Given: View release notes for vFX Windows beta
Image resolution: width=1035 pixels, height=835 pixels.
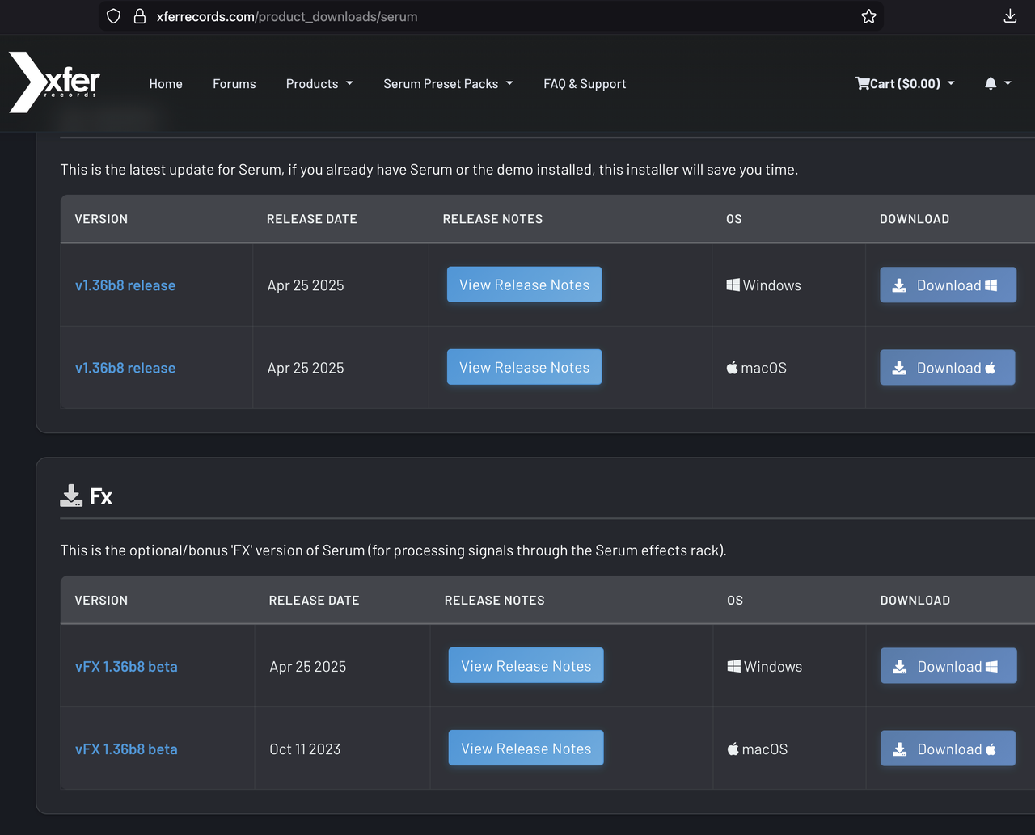Looking at the screenshot, I should [x=526, y=666].
